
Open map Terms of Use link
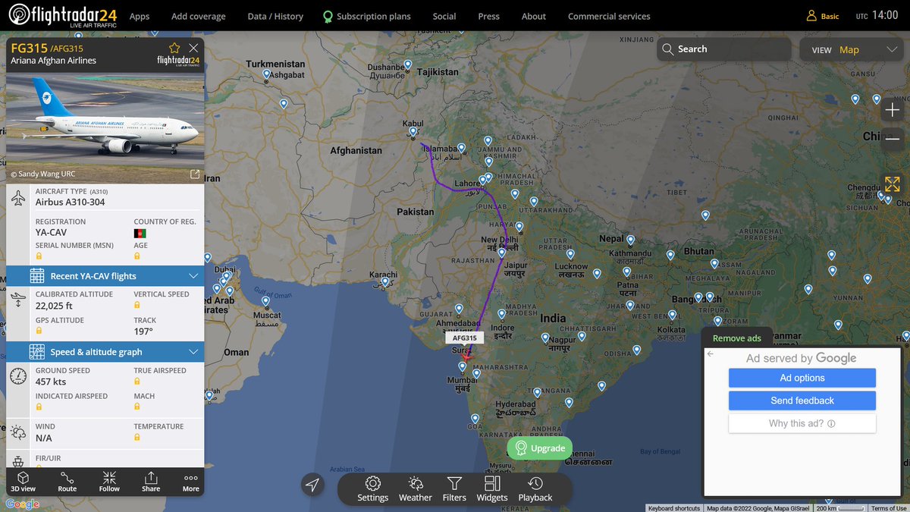(888, 508)
